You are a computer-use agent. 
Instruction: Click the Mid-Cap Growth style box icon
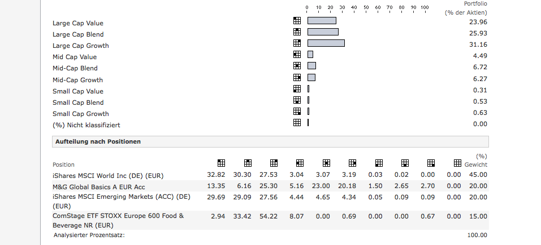coord(297,77)
